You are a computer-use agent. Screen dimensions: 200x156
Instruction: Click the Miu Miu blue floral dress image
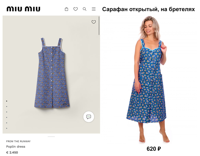click(x=52, y=73)
